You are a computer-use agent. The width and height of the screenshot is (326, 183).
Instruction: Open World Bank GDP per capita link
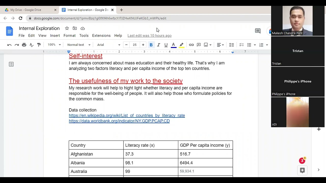(x=119, y=121)
